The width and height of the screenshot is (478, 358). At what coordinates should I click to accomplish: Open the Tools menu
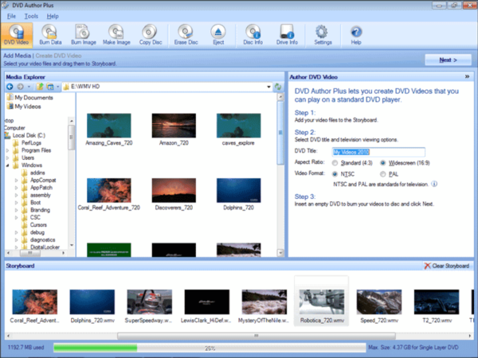[31, 16]
